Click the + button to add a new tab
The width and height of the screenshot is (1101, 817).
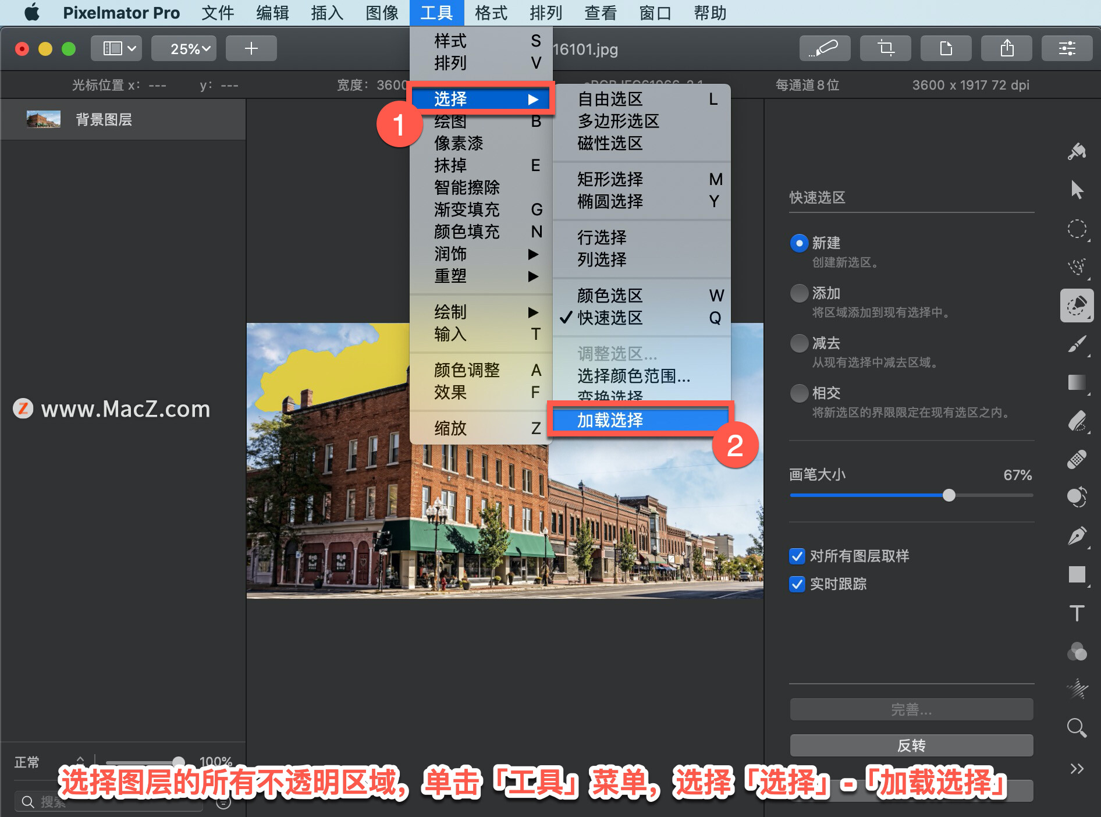[x=251, y=48]
